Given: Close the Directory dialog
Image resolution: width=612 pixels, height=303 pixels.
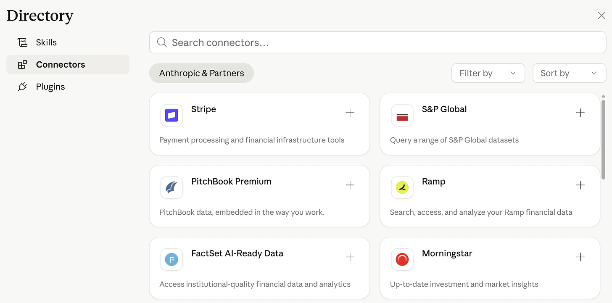Looking at the screenshot, I should pyautogui.click(x=601, y=16).
